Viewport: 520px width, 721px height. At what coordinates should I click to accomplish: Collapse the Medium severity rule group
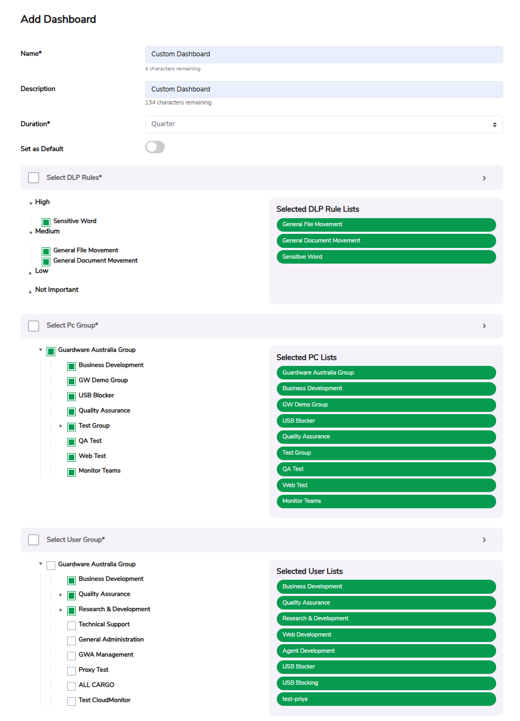coord(31,232)
